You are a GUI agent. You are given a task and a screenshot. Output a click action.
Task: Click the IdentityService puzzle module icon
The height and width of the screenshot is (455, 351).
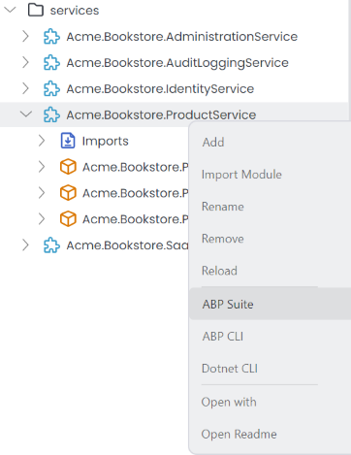(51, 88)
